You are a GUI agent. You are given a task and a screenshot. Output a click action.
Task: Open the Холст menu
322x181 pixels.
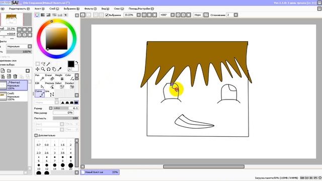click(39, 9)
